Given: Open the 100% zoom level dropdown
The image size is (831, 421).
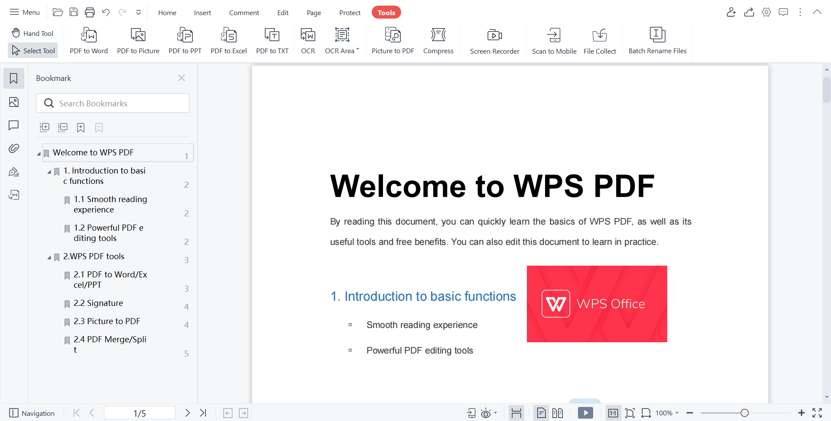Looking at the screenshot, I should 667,413.
